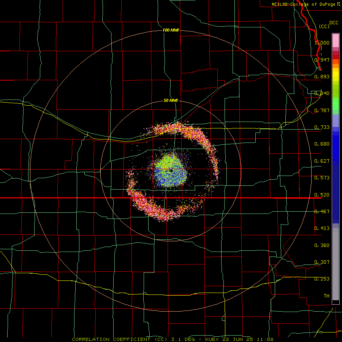Image resolution: width=342 pixels, height=342 pixels.
Task: Click the 0.413 scale value
Action: pos(322,228)
